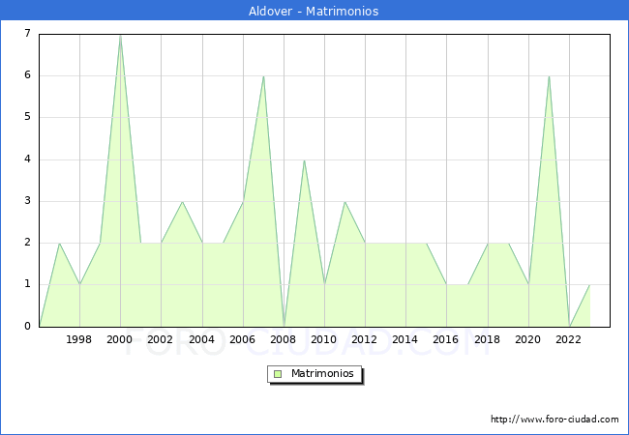Select the 2008 label on x-axis
The image size is (629, 435).
coord(284,339)
